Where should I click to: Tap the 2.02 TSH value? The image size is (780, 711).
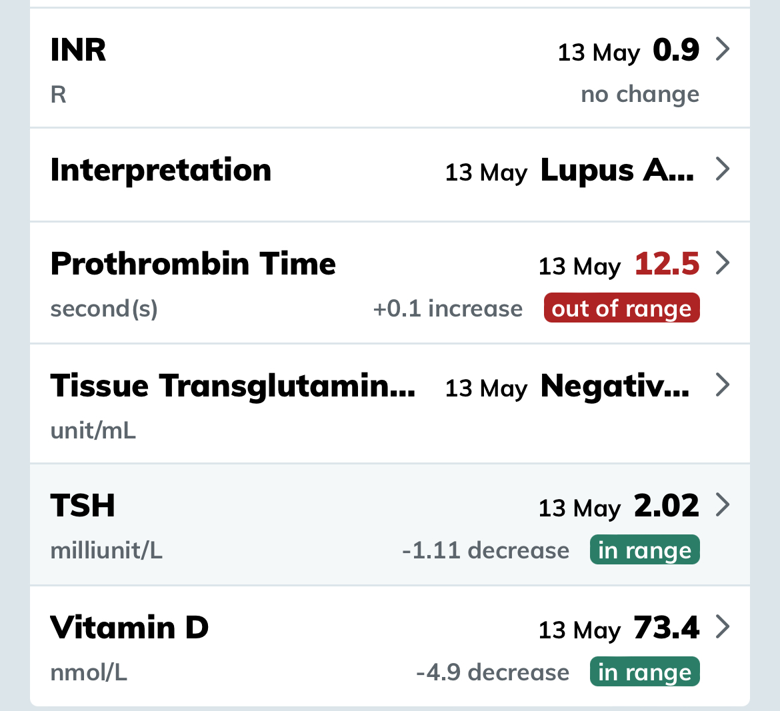pyautogui.click(x=666, y=506)
